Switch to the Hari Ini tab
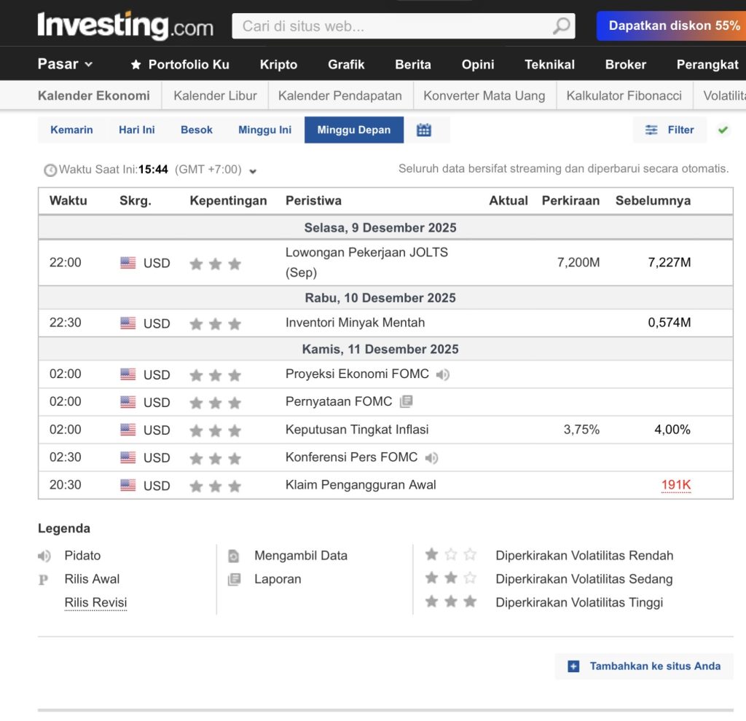 137,130
